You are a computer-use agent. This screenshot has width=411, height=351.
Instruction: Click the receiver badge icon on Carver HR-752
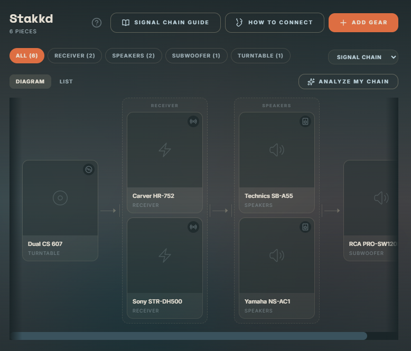(193, 121)
